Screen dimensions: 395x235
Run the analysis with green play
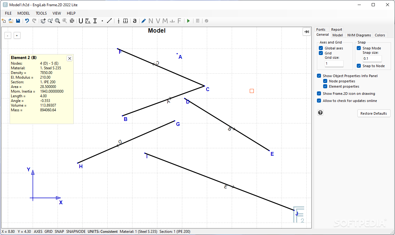tap(188, 21)
